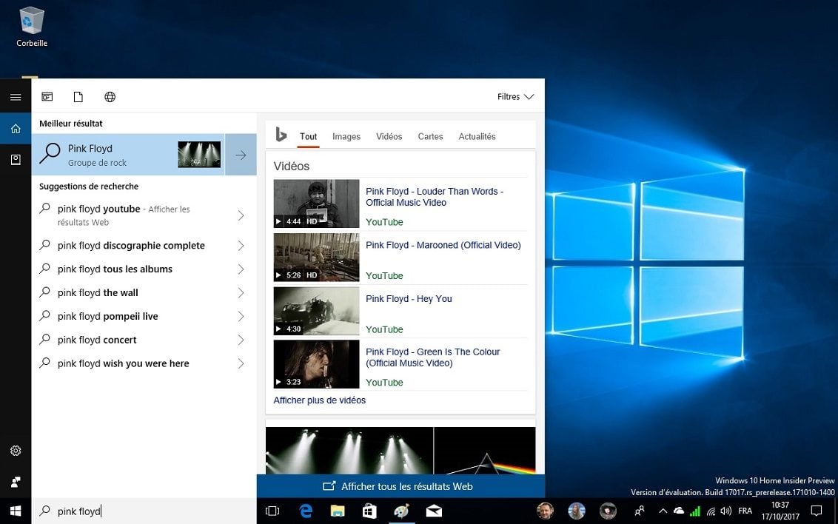Open the Cortana Notebook
This screenshot has height=524, width=838.
[x=16, y=160]
